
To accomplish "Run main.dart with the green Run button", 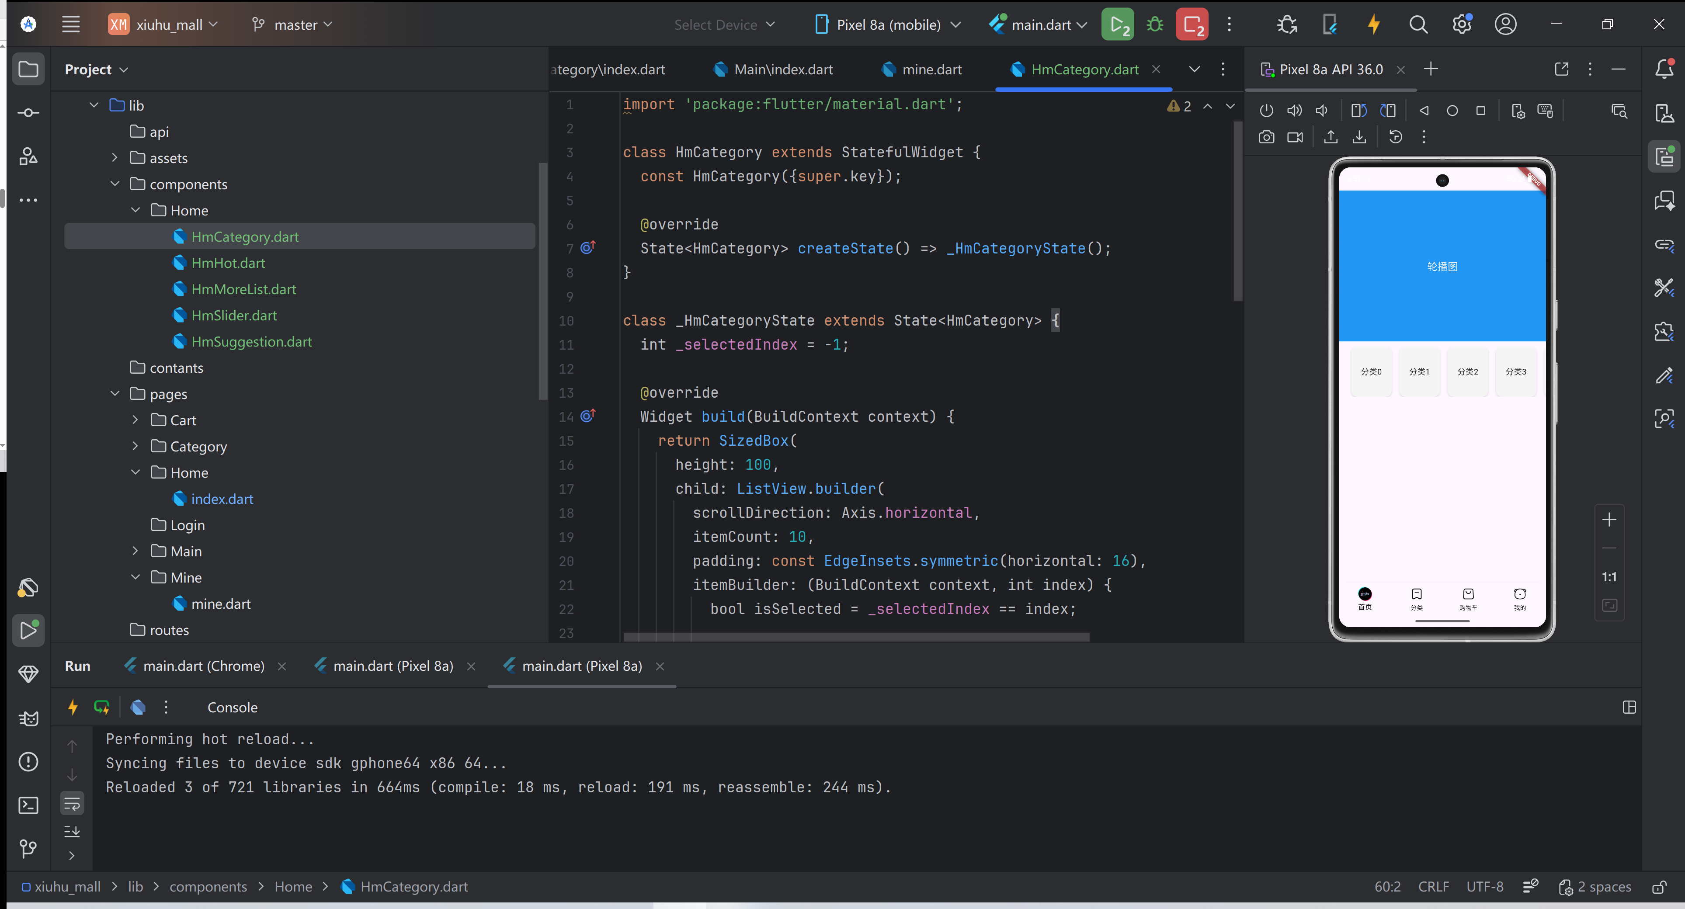I will [x=1117, y=24].
